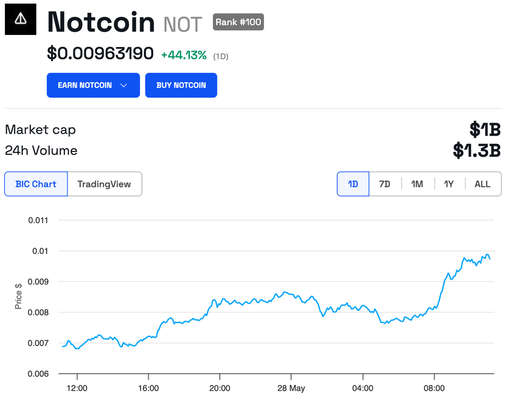
Task: Click the Notcoin title heading
Action: pos(101,23)
